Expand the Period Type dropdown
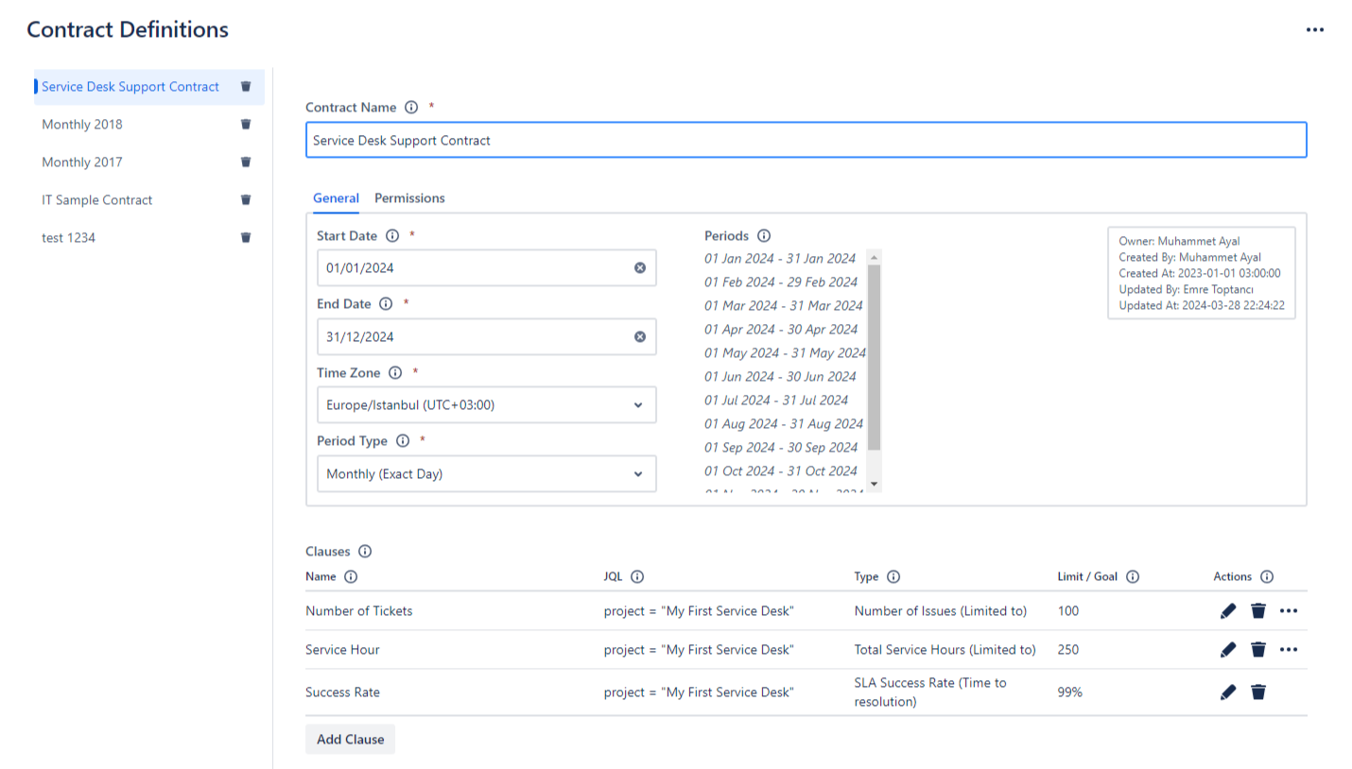Image resolution: width=1352 pixels, height=769 pixels. 486,474
